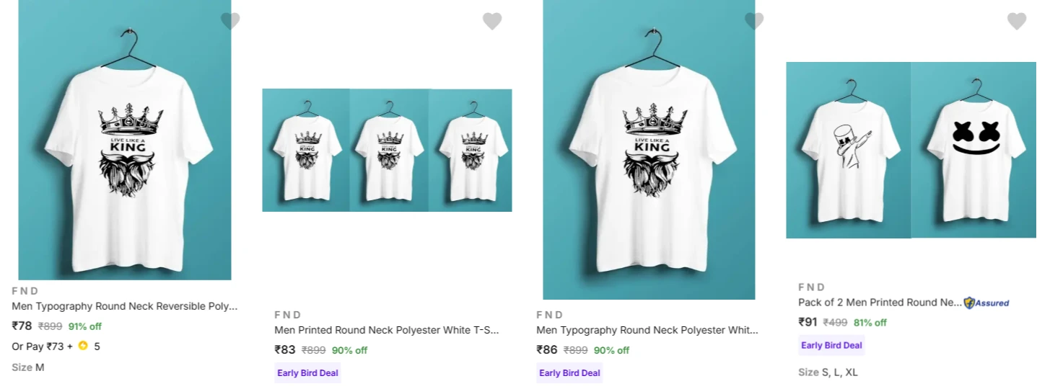Open Men Typography Round Neck Polyester Whit link
The height and width of the screenshot is (389, 1037).
pos(647,330)
